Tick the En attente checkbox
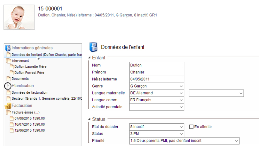This screenshot has width=259, height=146. tap(191, 127)
